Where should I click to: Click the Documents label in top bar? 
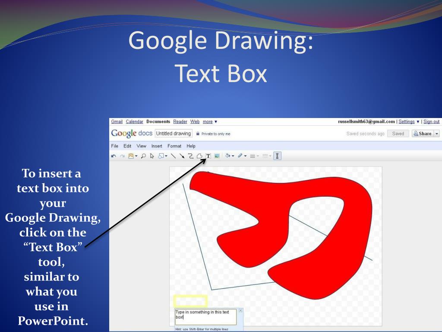[158, 121]
